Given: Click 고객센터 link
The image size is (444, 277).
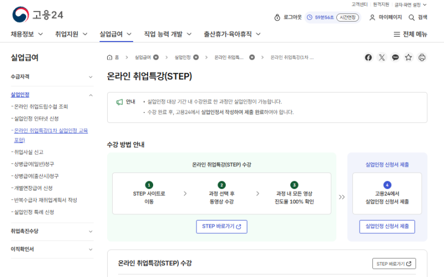Looking at the screenshot, I should (359, 4).
